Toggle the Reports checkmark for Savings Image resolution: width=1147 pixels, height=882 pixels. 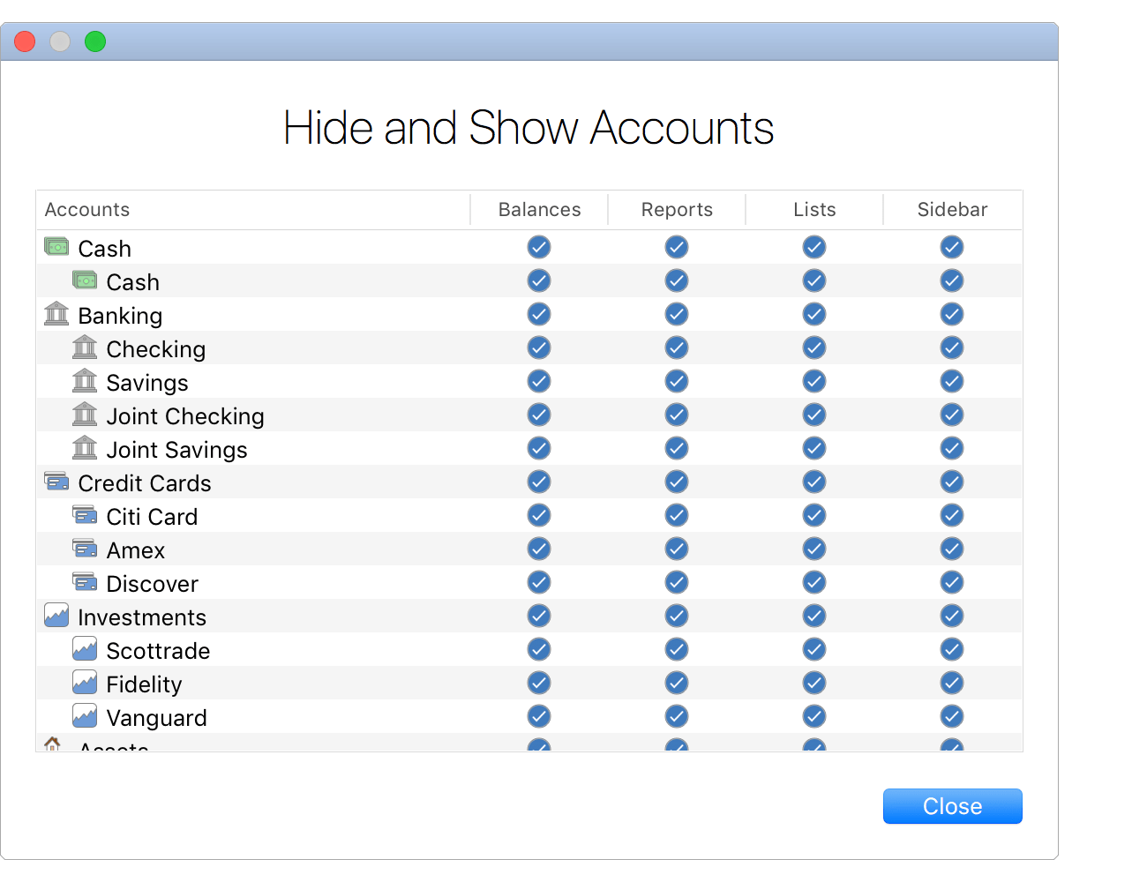click(x=677, y=381)
